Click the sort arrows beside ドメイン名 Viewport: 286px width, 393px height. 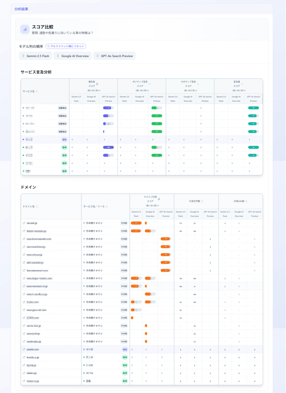[x=37, y=207]
